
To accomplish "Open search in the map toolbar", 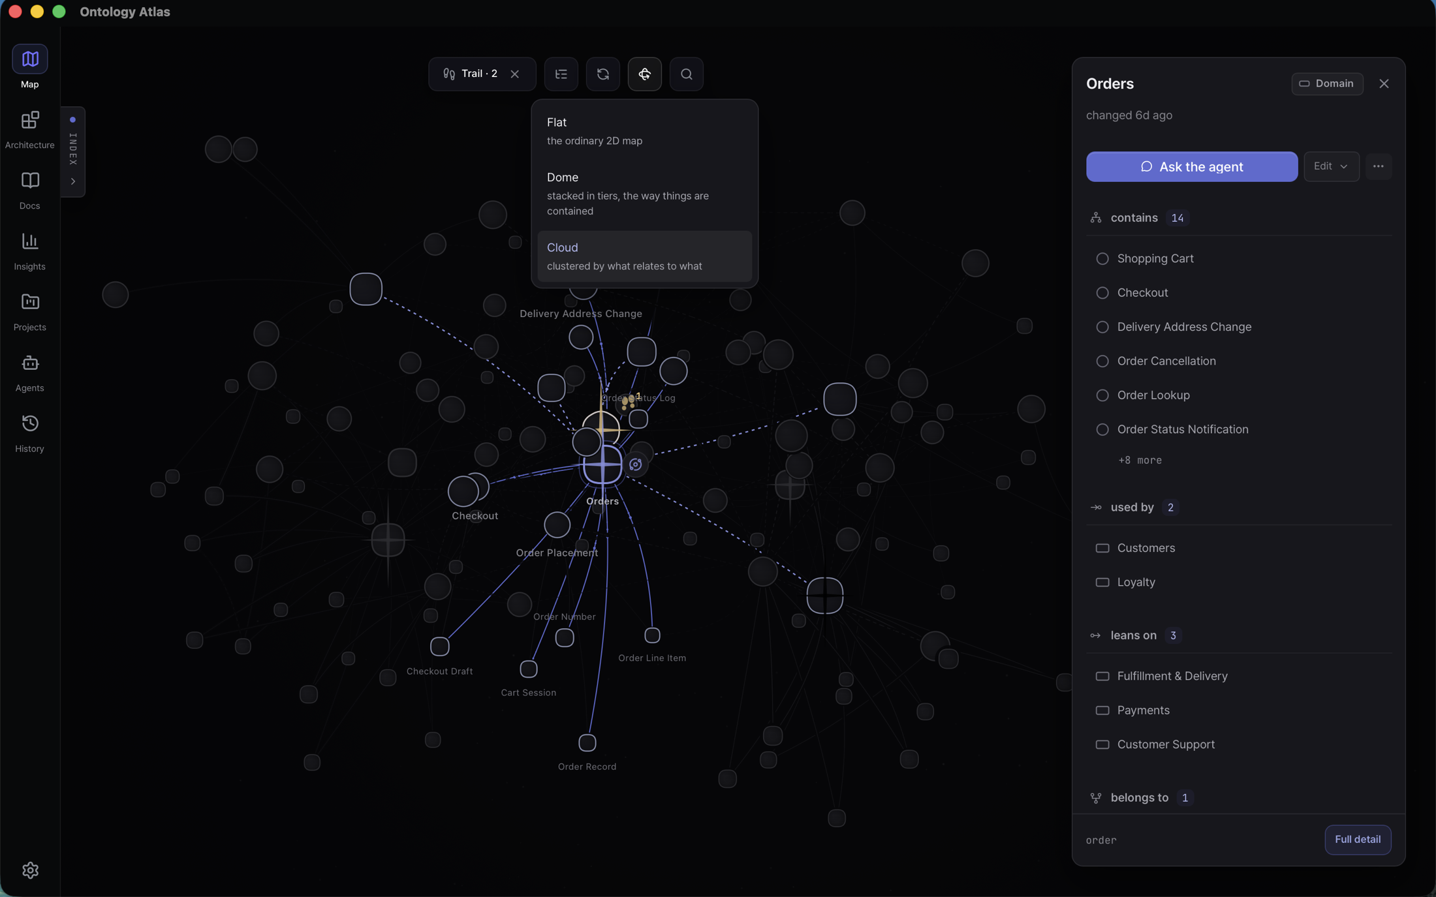I will pos(687,74).
